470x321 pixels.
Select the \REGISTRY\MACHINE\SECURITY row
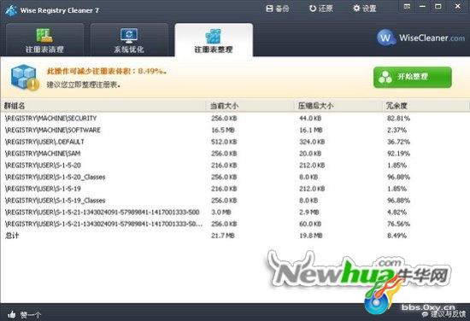(235, 119)
